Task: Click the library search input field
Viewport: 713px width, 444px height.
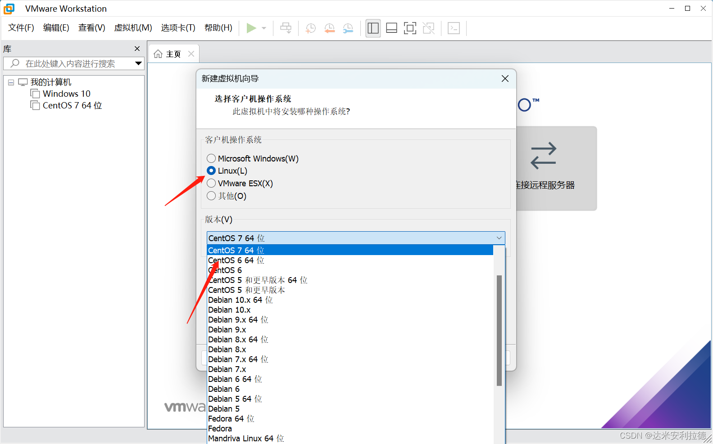Action: click(x=73, y=63)
